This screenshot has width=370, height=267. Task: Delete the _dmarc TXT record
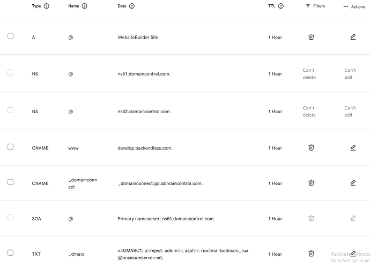point(311,254)
